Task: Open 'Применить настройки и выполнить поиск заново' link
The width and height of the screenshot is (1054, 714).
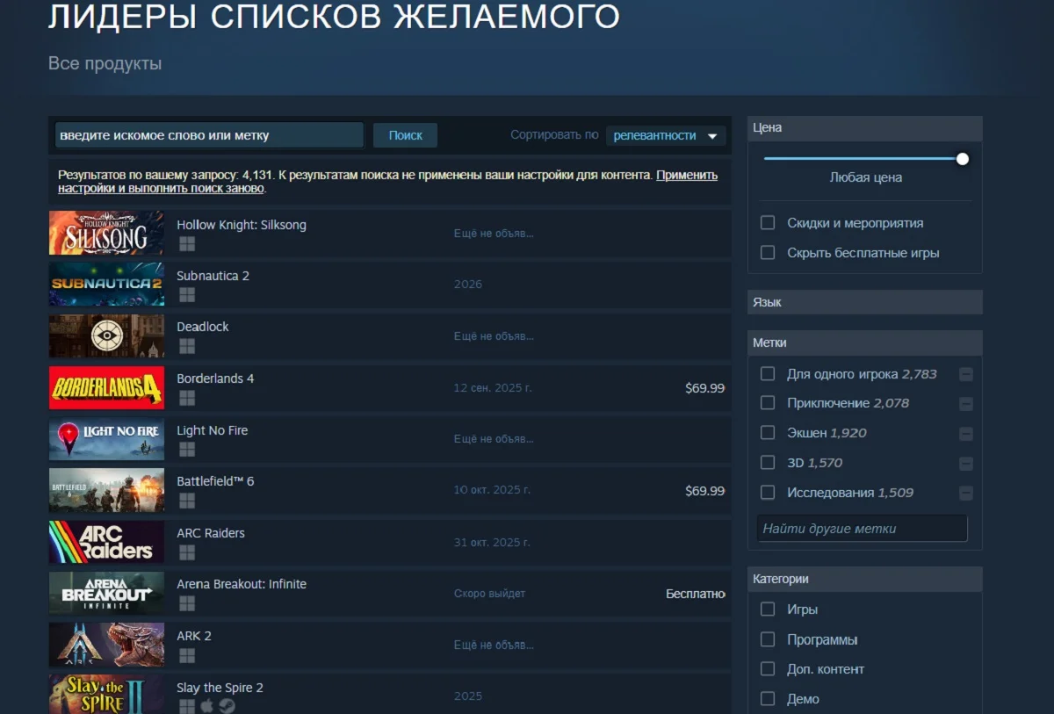Action: [x=387, y=182]
